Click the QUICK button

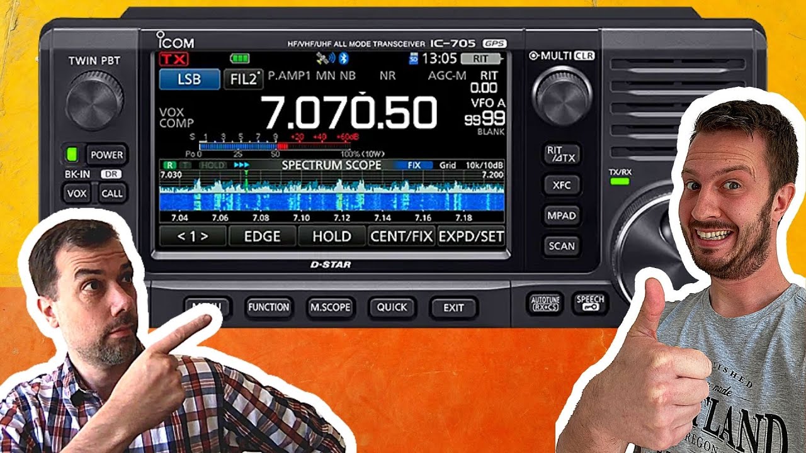[x=392, y=307]
